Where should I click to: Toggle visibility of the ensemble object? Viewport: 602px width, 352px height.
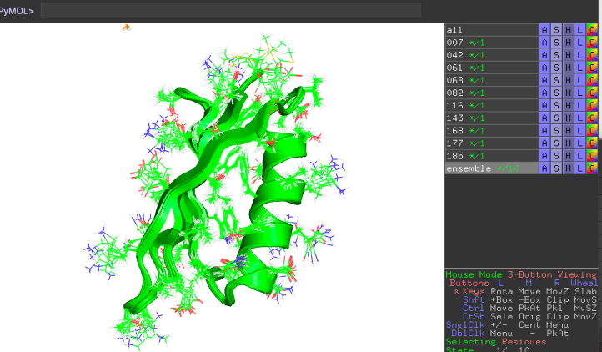(x=491, y=168)
